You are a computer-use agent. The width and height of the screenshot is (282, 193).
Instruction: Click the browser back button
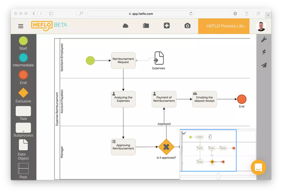click(34, 14)
